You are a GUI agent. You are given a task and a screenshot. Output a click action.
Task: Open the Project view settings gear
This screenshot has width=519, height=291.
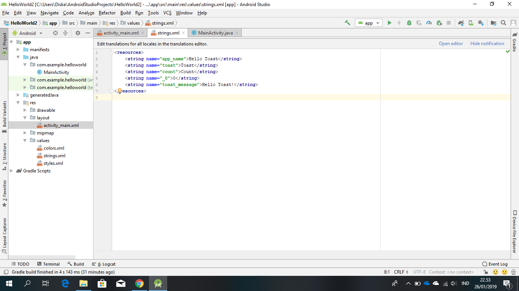[x=78, y=33]
